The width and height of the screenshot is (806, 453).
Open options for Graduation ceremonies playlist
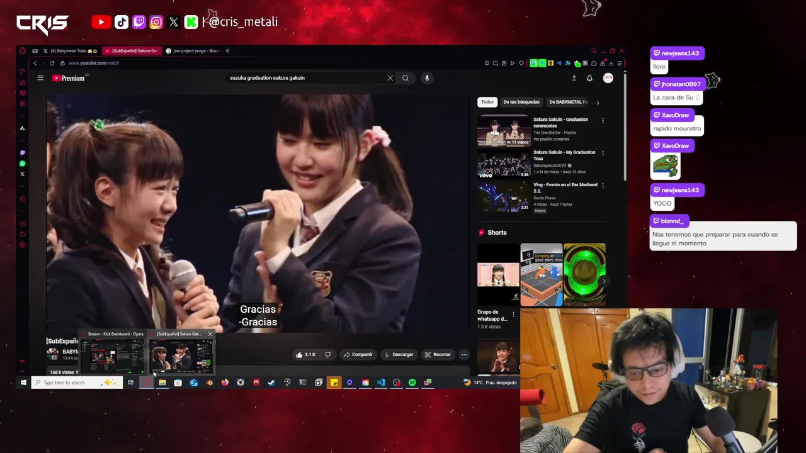click(603, 120)
